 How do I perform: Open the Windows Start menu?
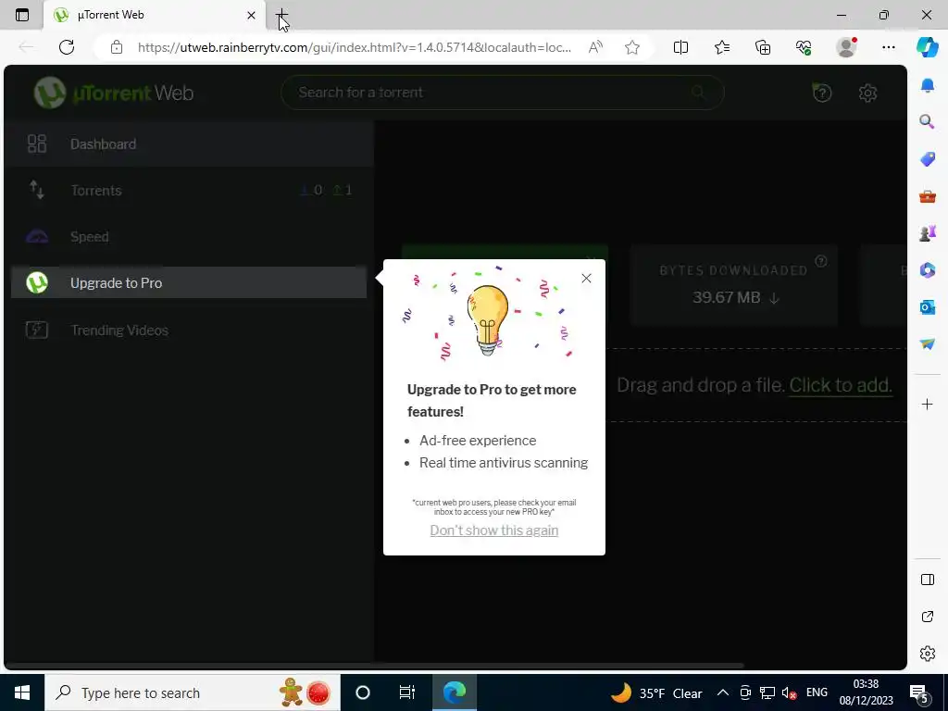(x=22, y=692)
